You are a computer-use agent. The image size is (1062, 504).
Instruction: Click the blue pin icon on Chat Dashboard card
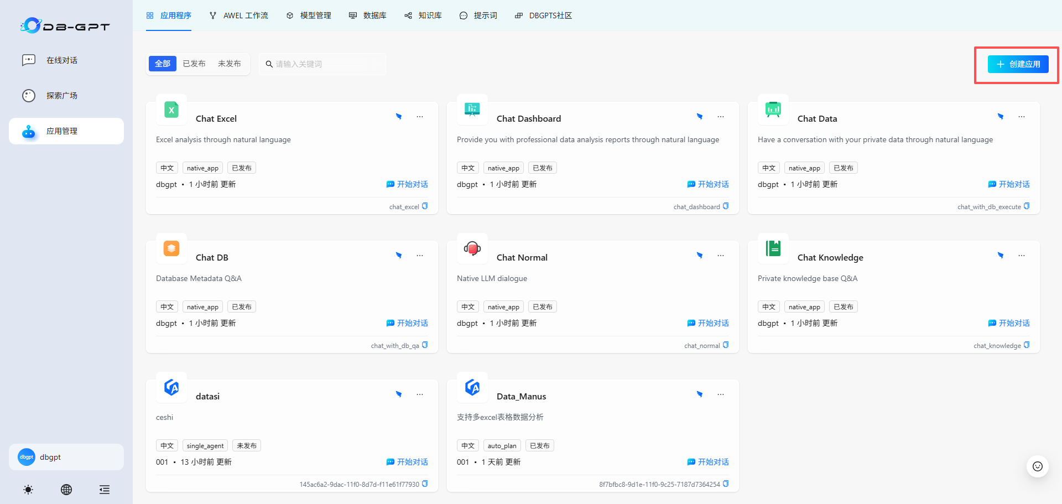click(x=700, y=117)
